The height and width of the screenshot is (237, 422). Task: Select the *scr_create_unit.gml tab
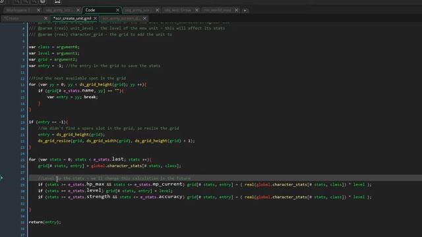click(72, 18)
